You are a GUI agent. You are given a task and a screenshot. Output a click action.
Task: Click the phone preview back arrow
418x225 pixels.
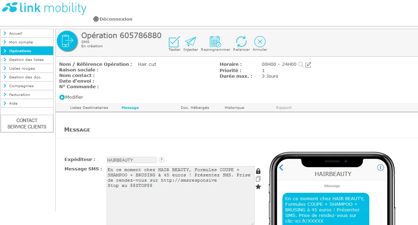pyautogui.click(x=281, y=168)
